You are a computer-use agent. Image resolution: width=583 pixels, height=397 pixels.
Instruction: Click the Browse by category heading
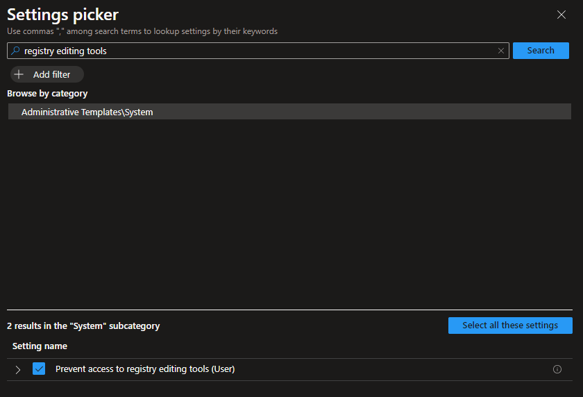(47, 93)
